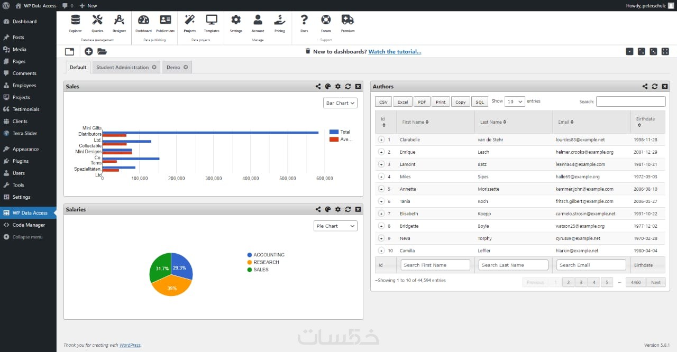Screen dimensions: 677x352
Task: Open the Bar Chart type dropdown
Action: pos(340,103)
